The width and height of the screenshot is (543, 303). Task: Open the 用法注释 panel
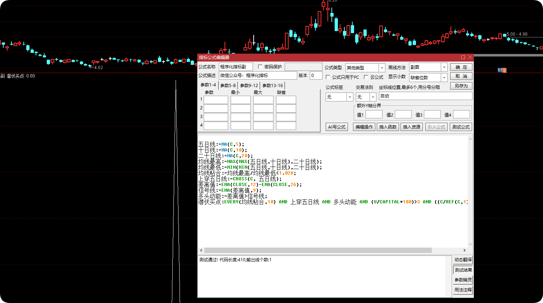point(463,290)
